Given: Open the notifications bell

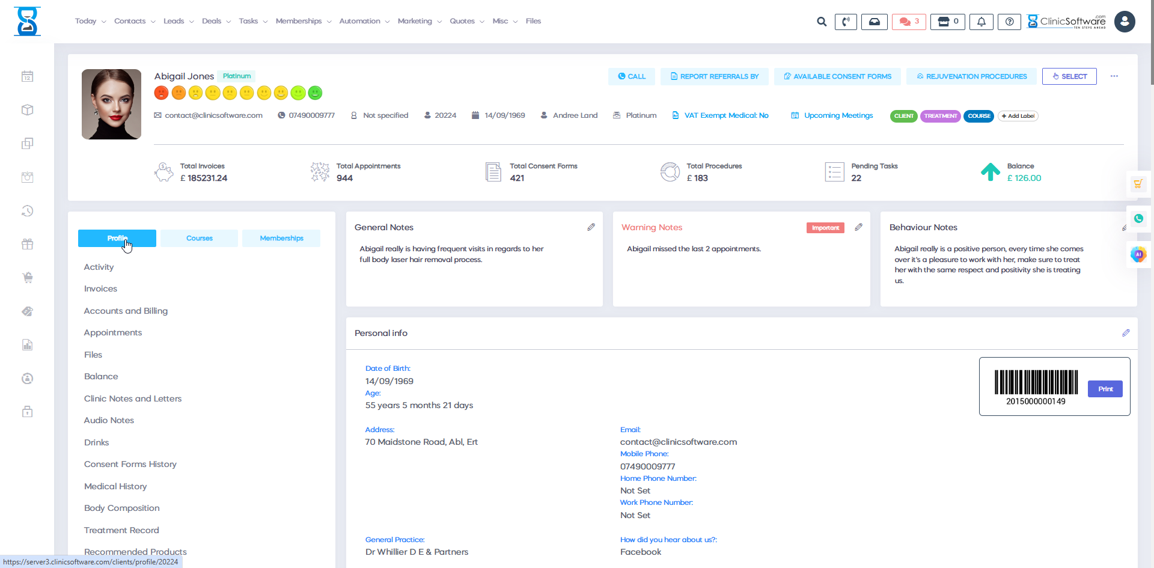Looking at the screenshot, I should 981,22.
